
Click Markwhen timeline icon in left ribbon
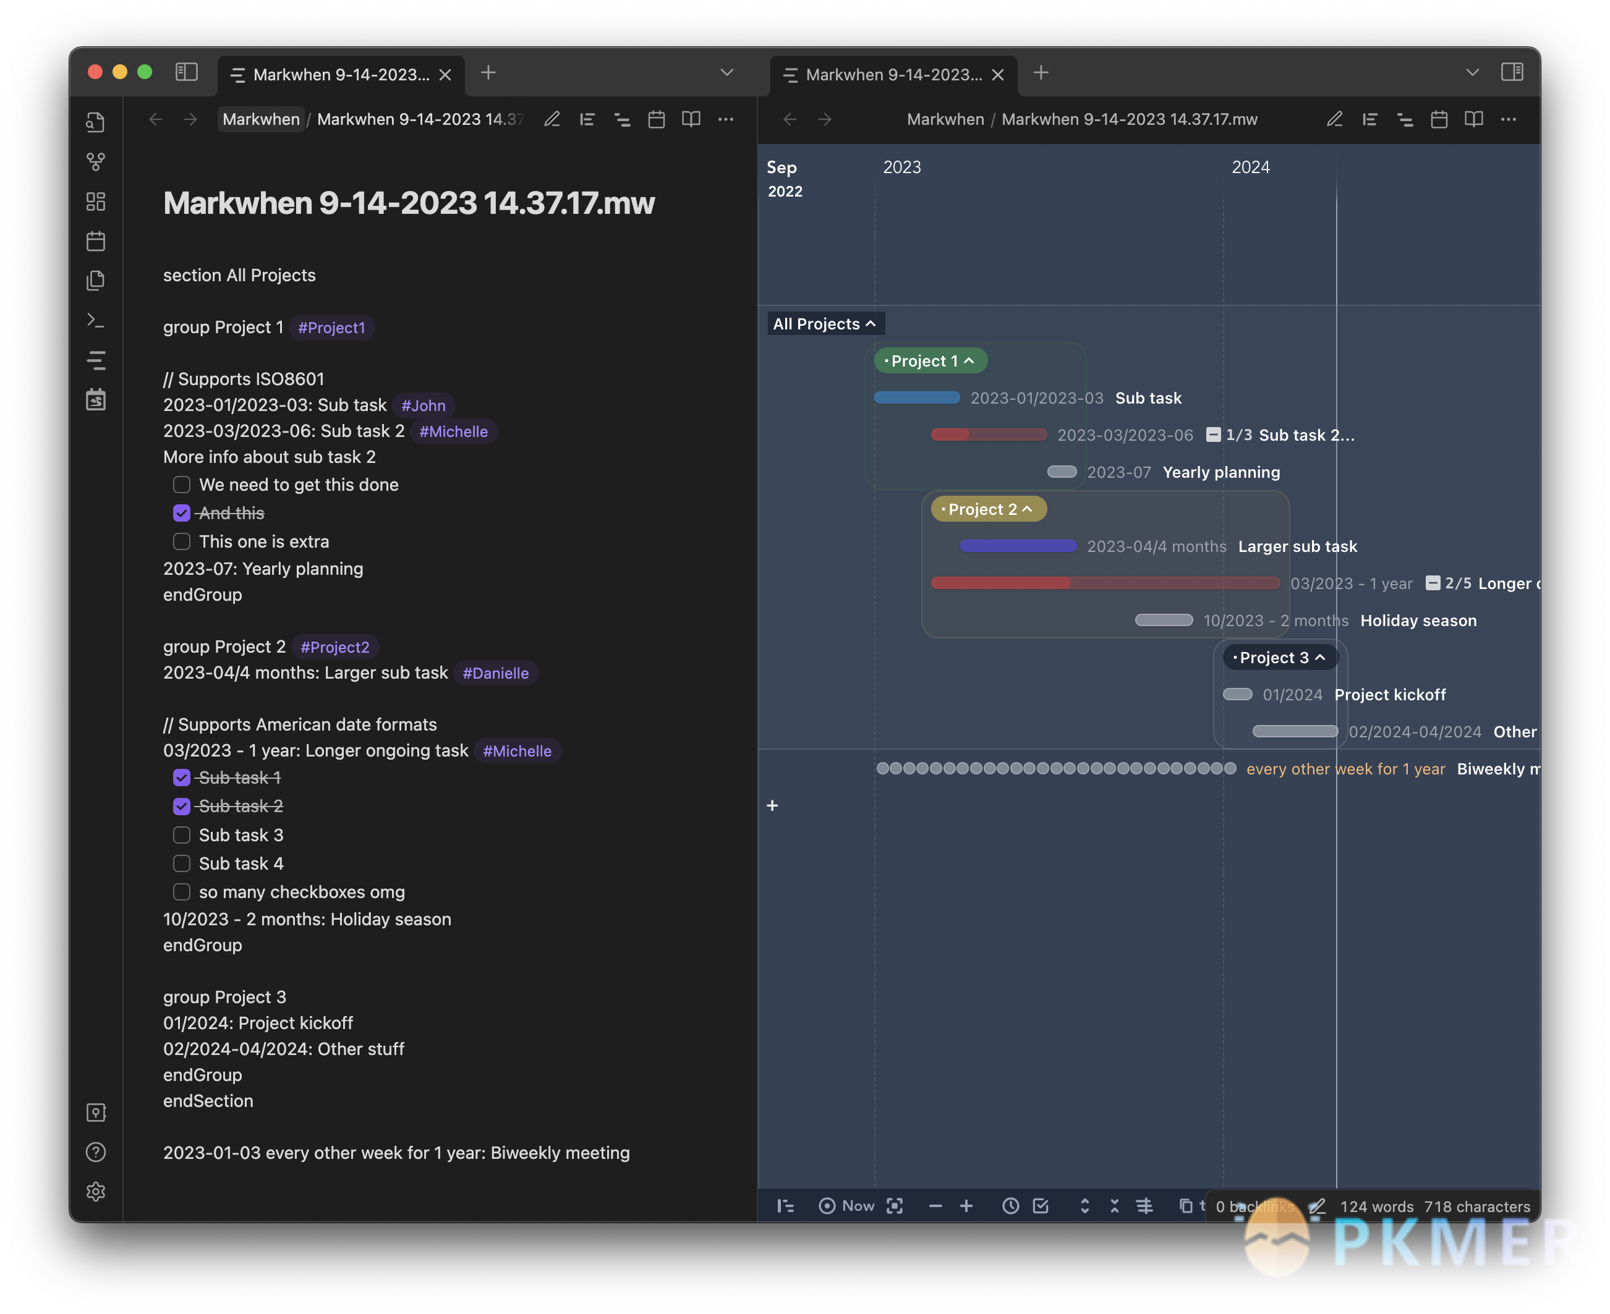click(x=95, y=360)
